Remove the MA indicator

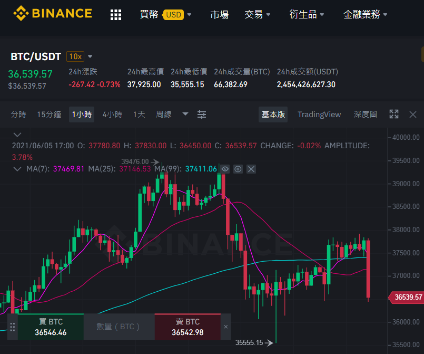click(251, 169)
